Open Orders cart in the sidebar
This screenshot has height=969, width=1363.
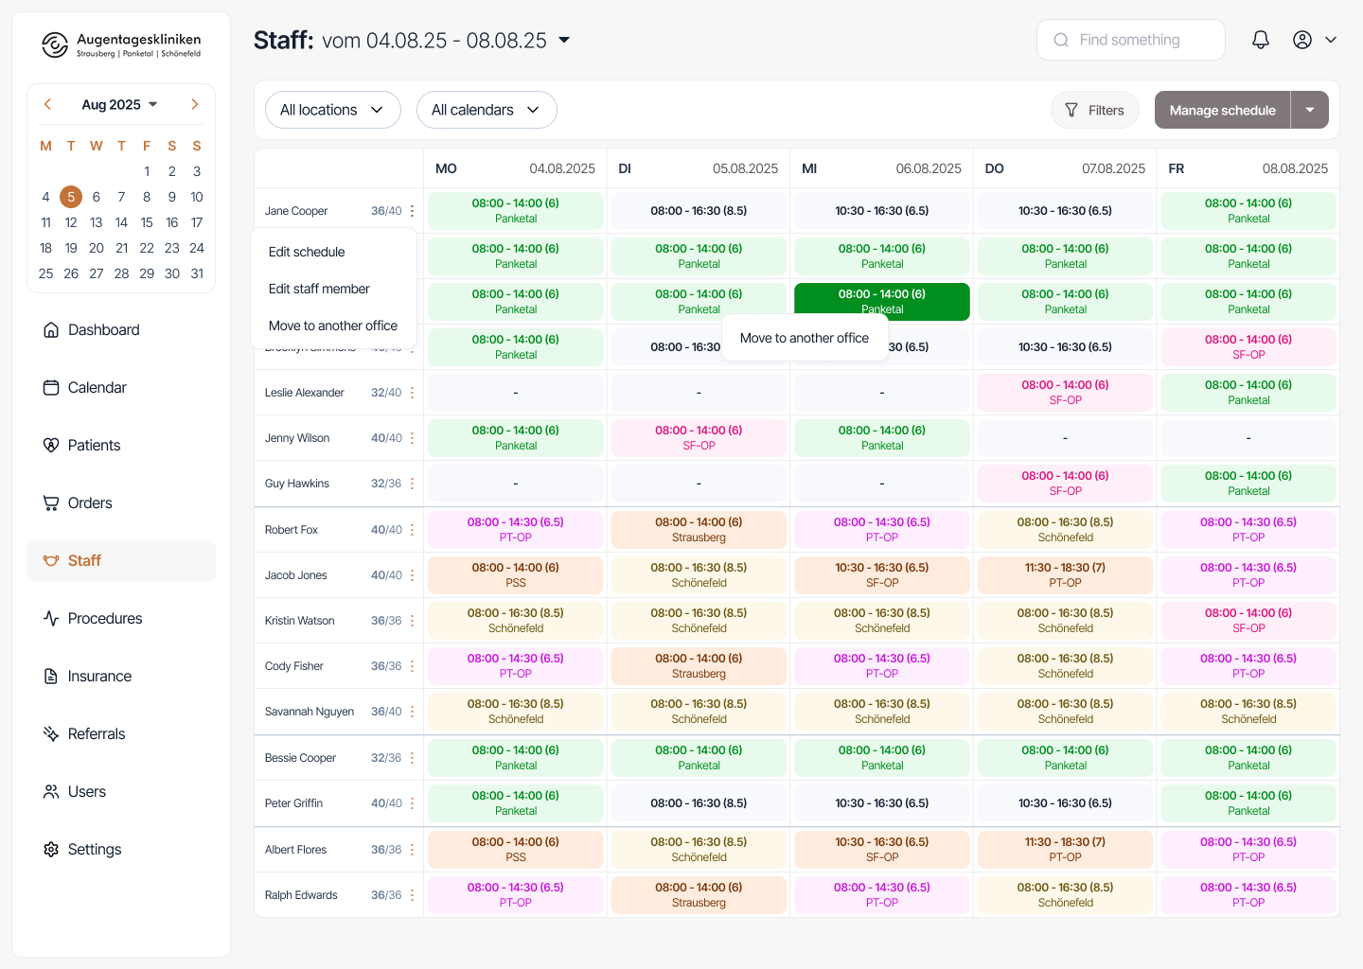point(90,503)
